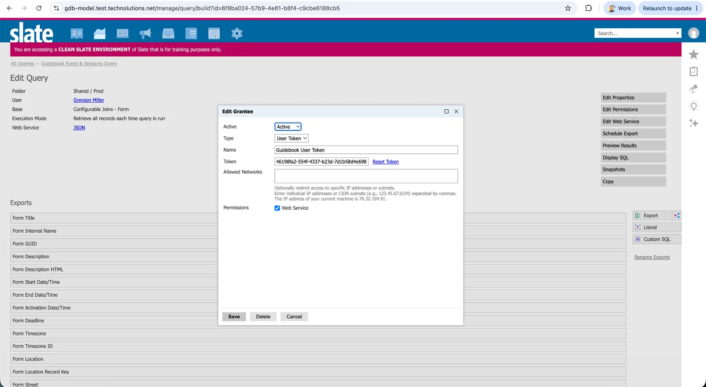Screen dimensions: 706x387
Task: Bookmark this page with the star icon
Action: [568, 8]
